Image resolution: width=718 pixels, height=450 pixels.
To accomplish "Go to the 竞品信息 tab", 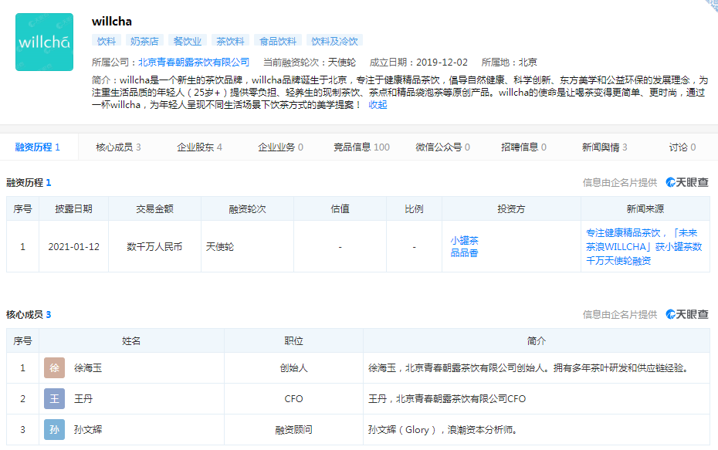I will coord(361,147).
